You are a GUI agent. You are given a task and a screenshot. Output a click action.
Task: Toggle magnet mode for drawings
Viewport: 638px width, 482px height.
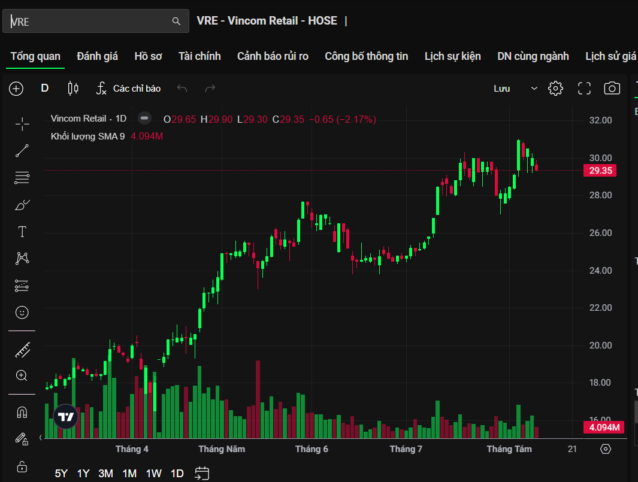[x=22, y=413]
